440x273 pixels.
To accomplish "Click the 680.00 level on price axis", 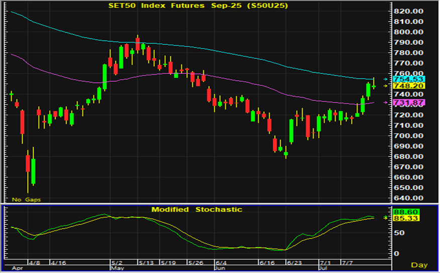I will click(409, 157).
